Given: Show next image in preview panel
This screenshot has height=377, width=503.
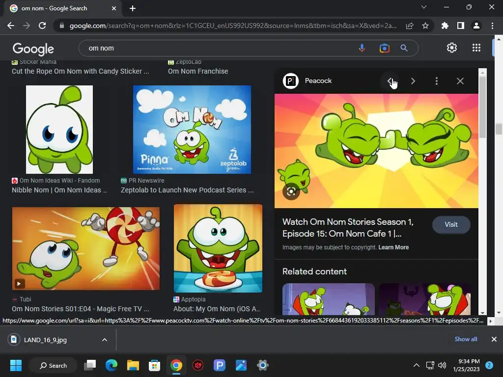Looking at the screenshot, I should [413, 81].
